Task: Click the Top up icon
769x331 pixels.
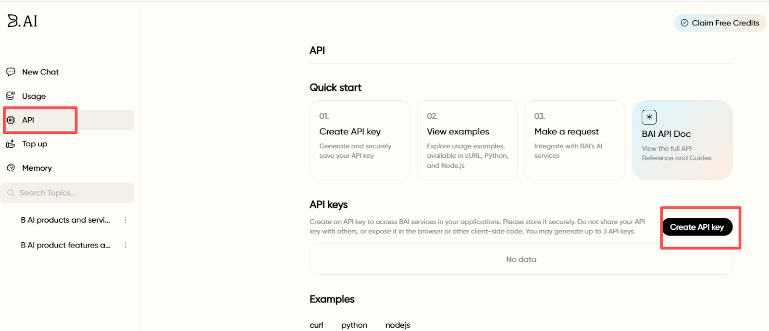Action: tap(11, 144)
